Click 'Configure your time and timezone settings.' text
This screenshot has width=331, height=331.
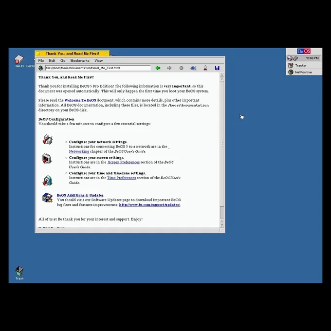107,173
